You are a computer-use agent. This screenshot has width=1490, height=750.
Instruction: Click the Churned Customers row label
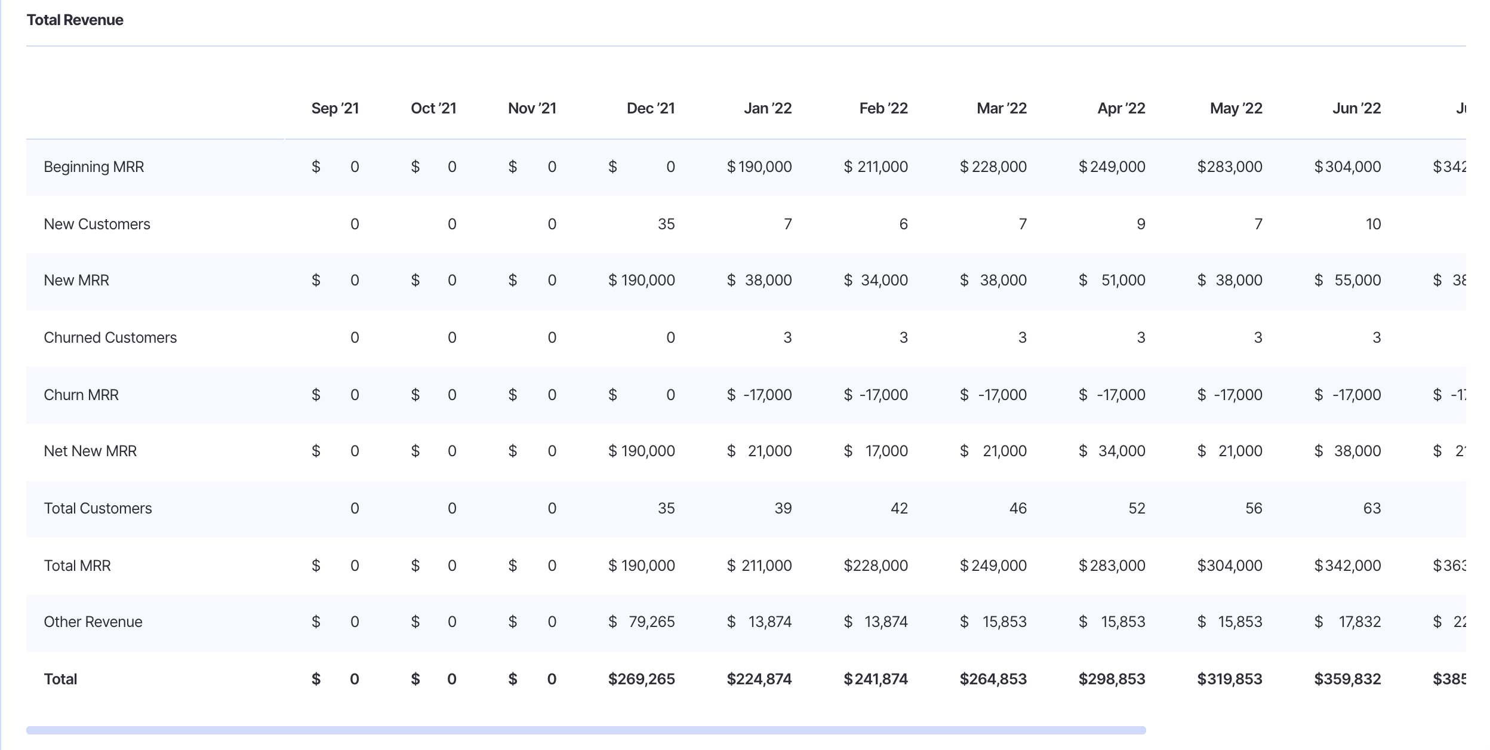110,338
